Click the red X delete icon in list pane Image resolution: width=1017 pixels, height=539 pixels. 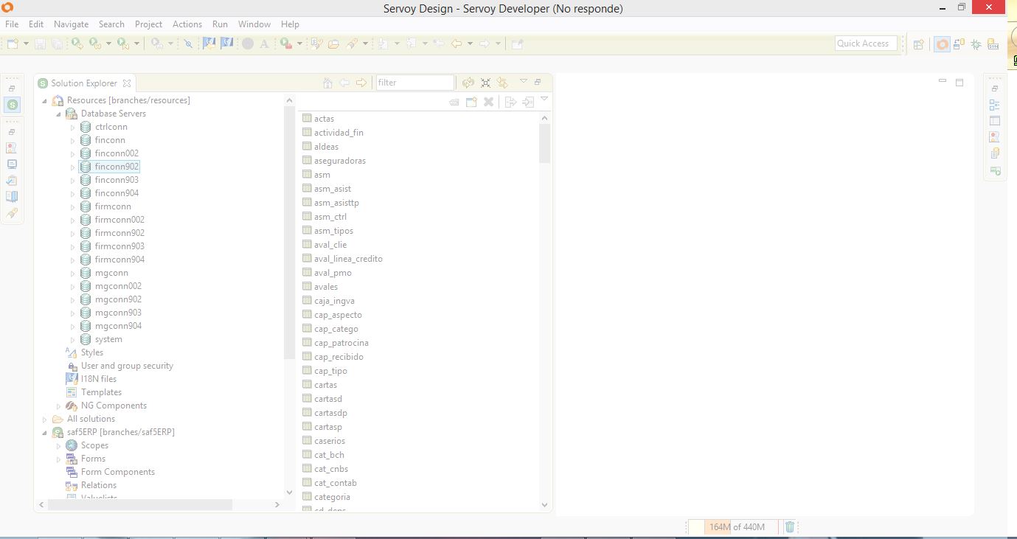[488, 102]
